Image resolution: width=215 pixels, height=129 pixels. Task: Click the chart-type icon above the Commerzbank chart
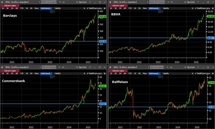tap(52, 77)
